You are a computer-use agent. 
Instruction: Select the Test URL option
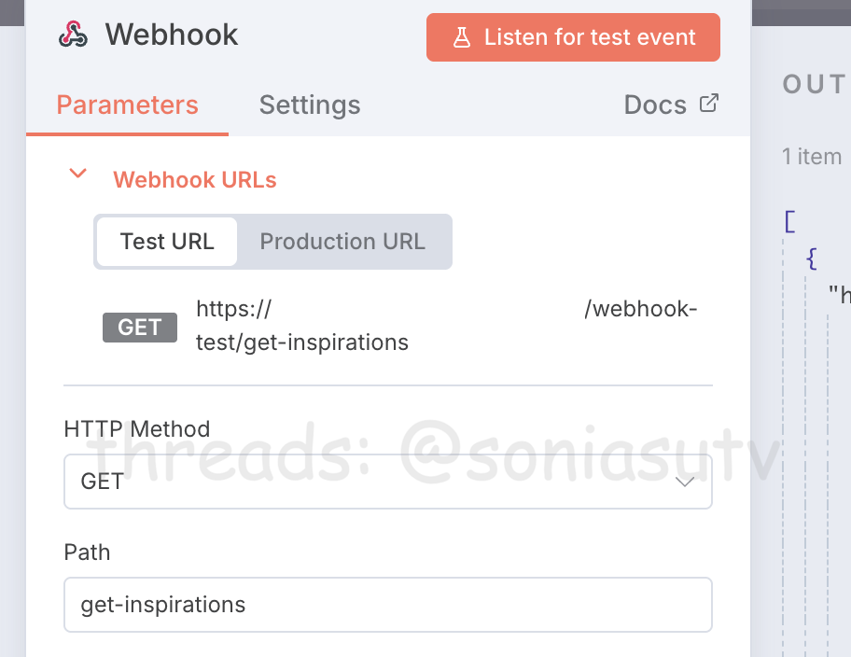click(167, 242)
